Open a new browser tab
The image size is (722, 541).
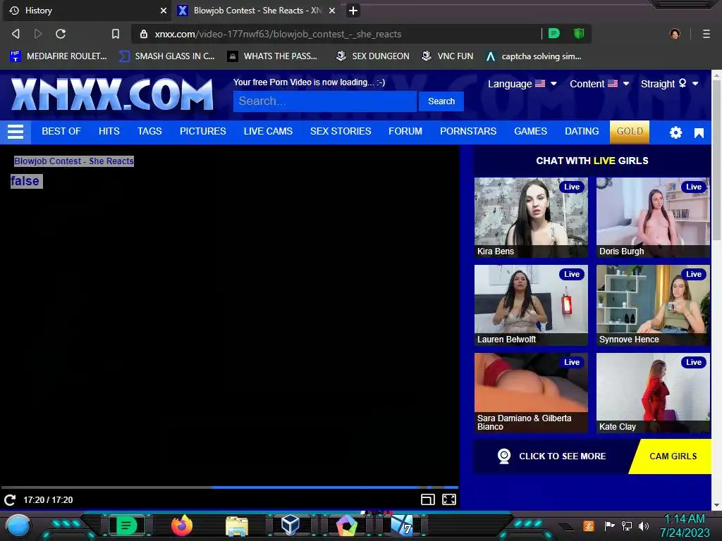tap(353, 11)
